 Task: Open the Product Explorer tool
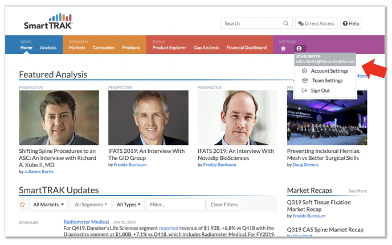(169, 48)
